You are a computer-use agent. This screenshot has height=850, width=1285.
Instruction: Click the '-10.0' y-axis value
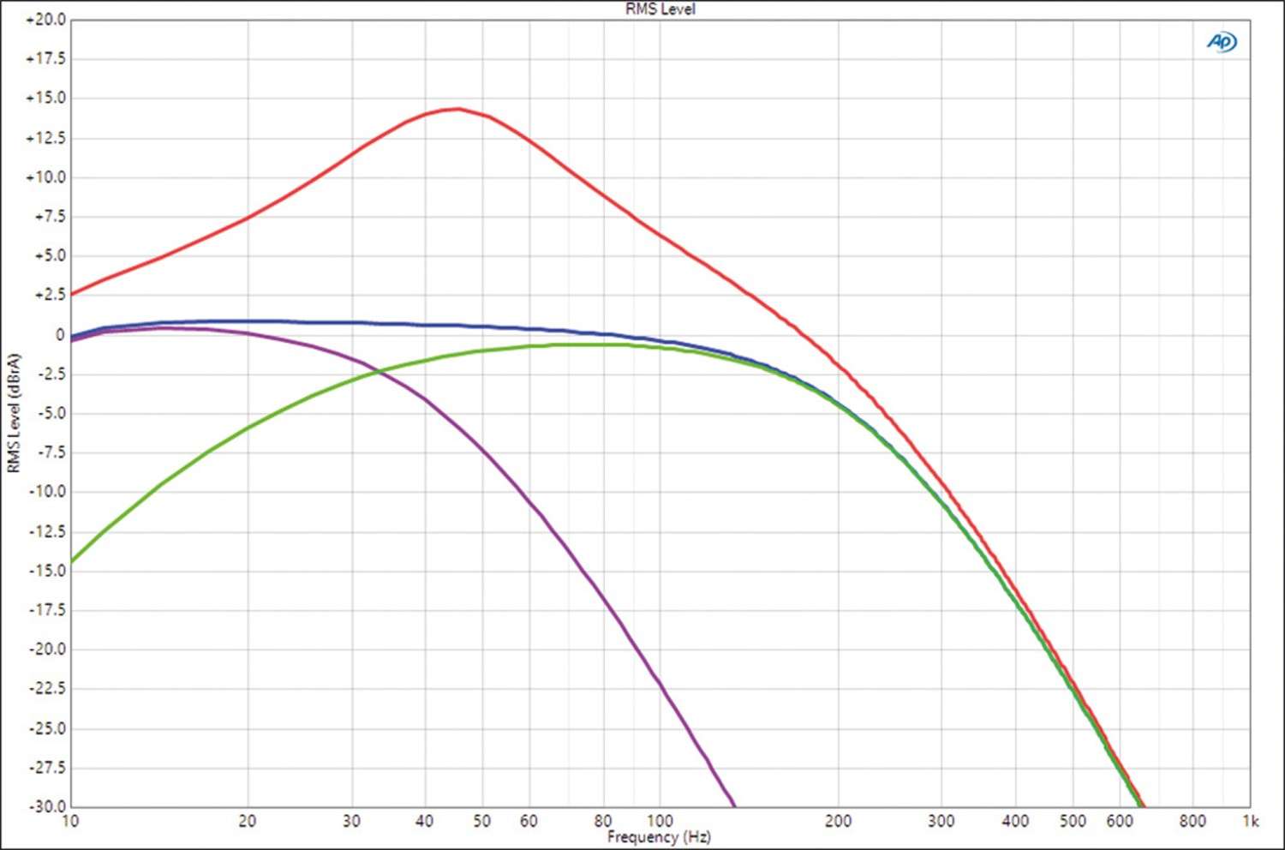[47, 492]
